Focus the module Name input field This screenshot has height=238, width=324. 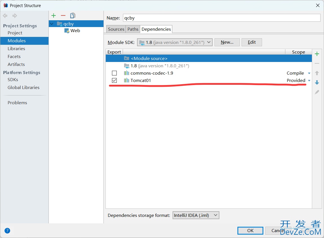tap(222, 18)
